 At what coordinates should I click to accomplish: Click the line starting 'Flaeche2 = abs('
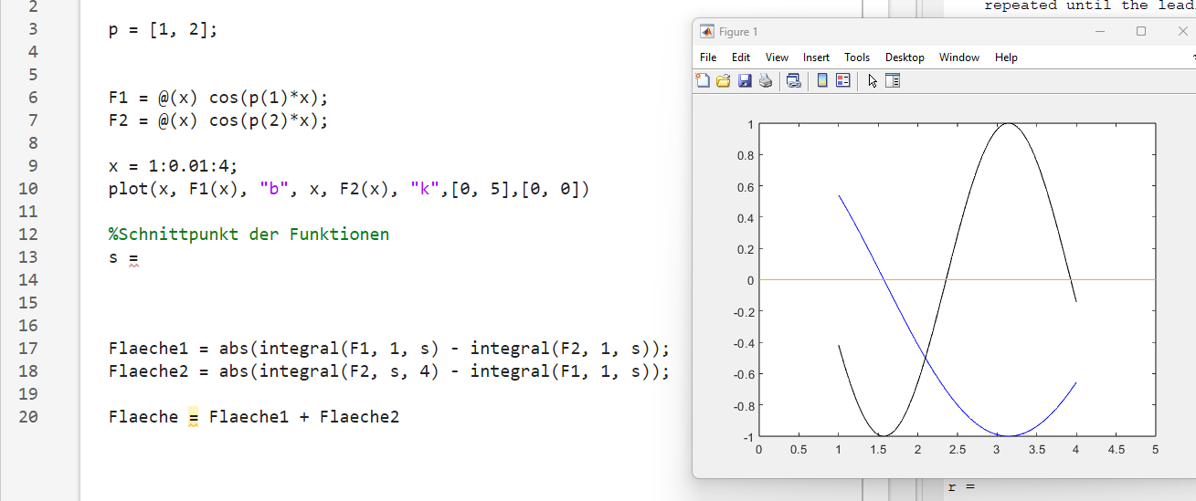[x=389, y=371]
